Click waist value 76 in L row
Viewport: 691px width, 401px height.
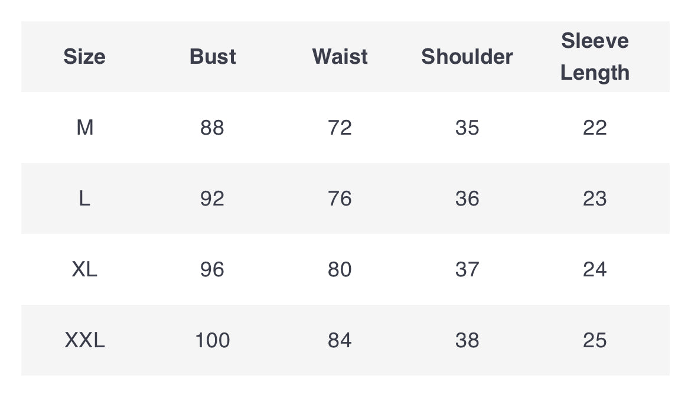click(340, 199)
